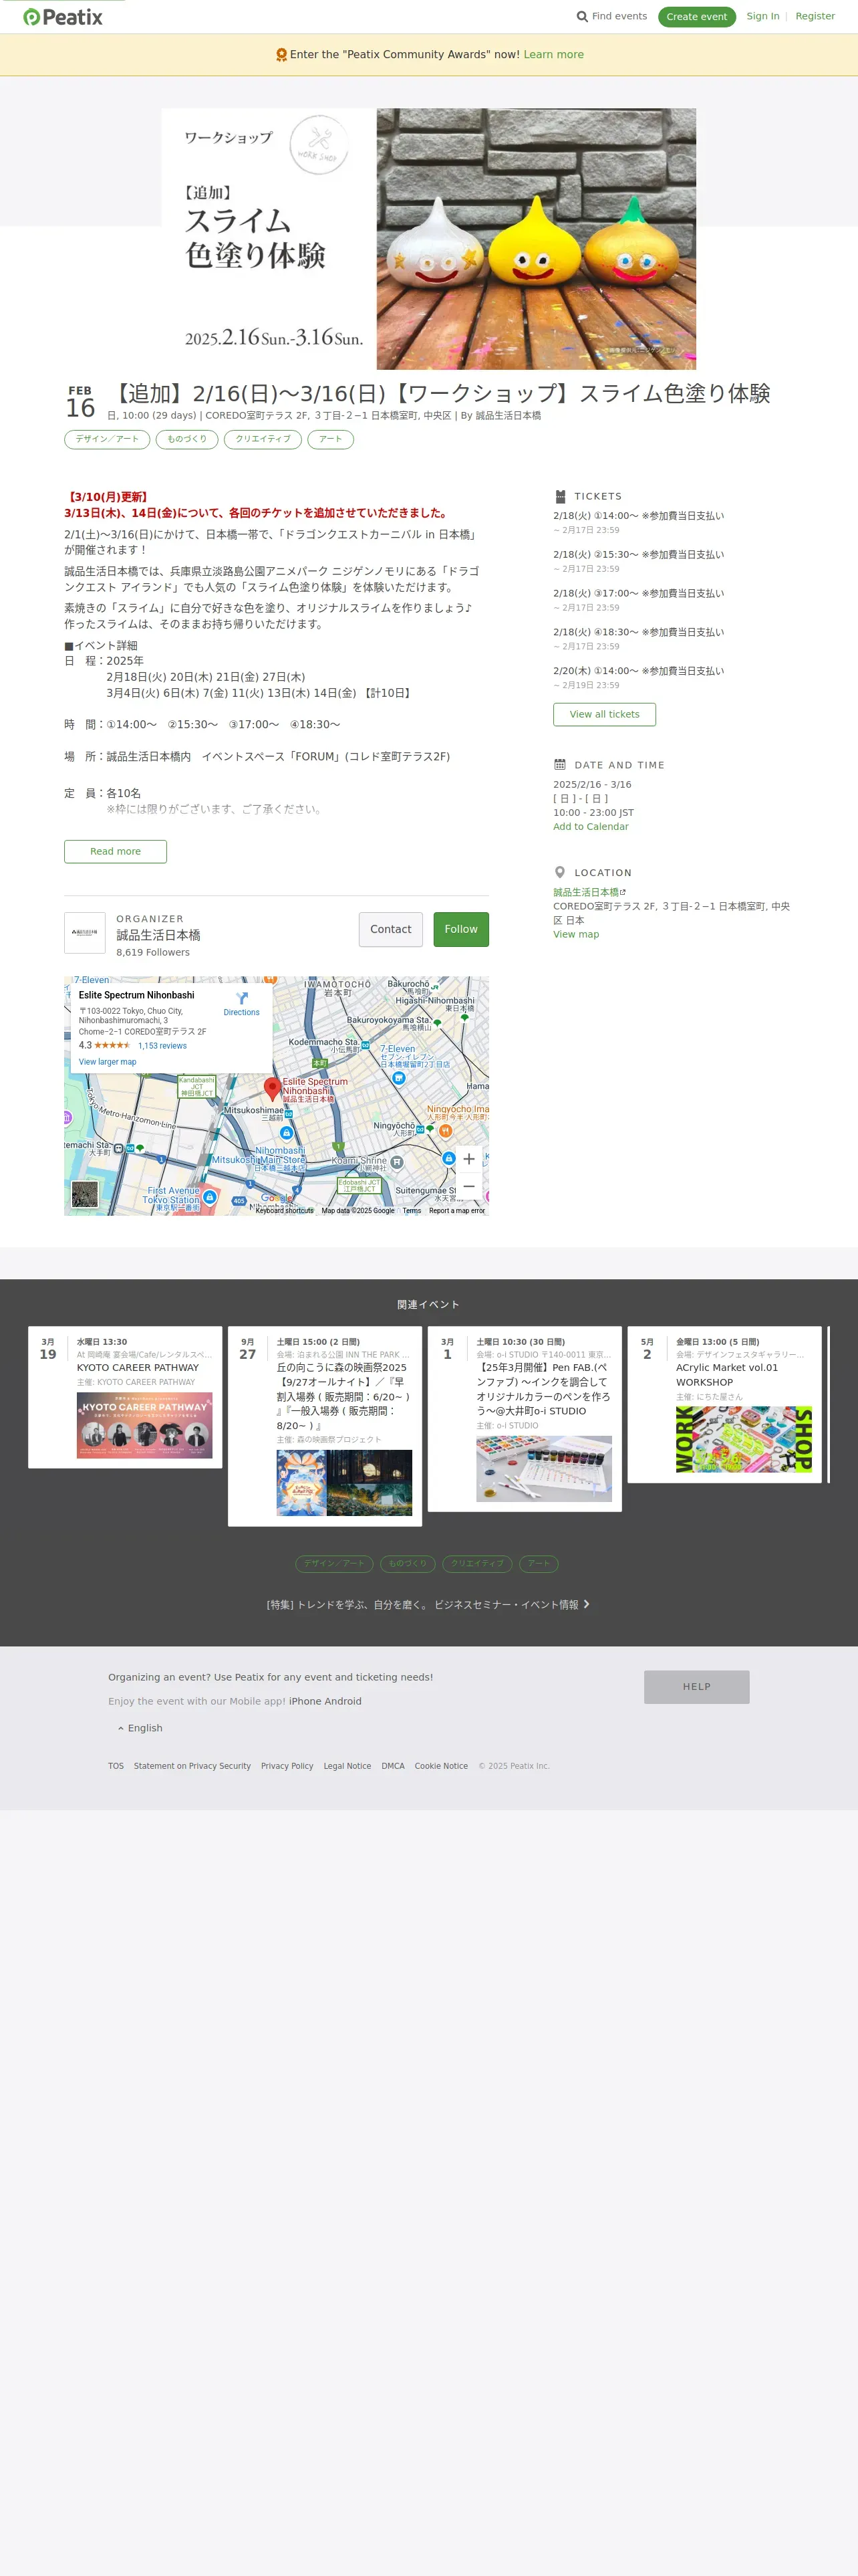858x2576 pixels.
Task: Click the red Eslite Spectrum map pin
Action: [272, 1089]
